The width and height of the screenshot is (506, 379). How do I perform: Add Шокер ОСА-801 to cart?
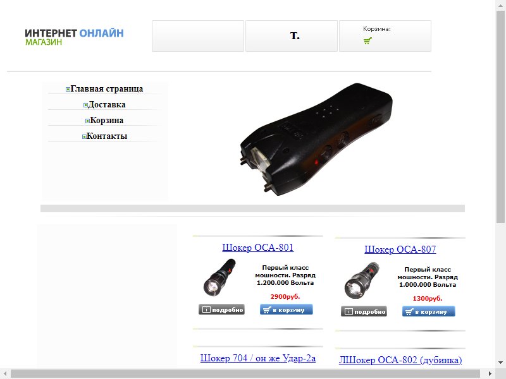pyautogui.click(x=287, y=310)
